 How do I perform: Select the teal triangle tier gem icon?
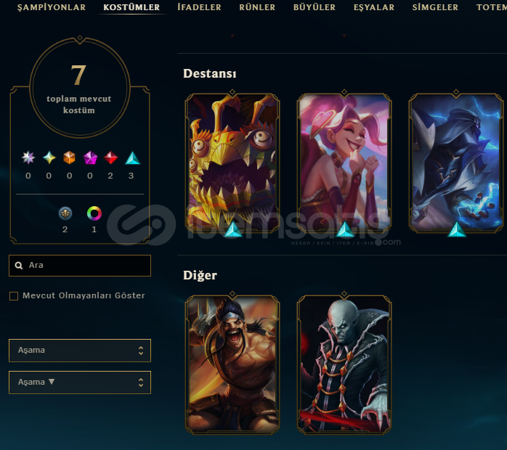click(x=133, y=158)
